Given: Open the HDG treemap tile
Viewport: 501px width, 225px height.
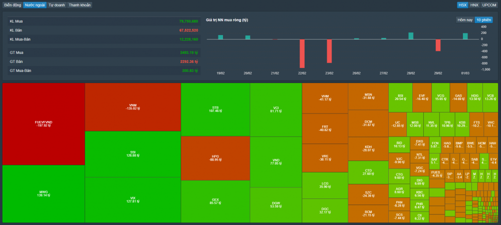Looking at the screenshot, I should pos(474,97).
